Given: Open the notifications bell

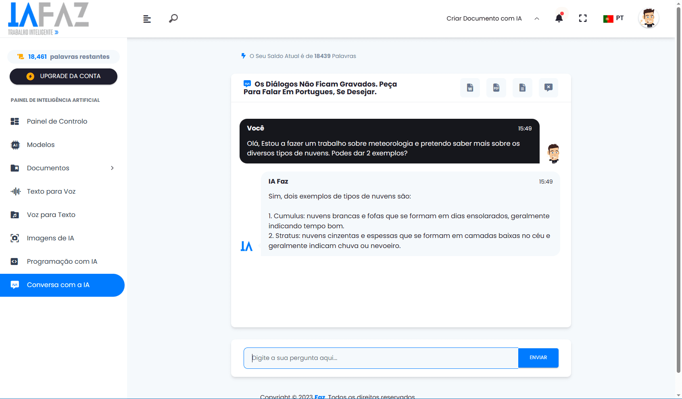Looking at the screenshot, I should [559, 18].
